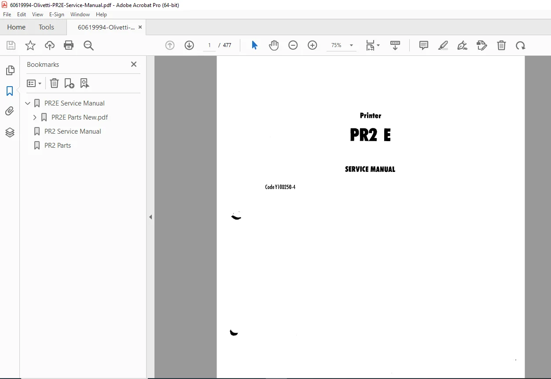
Task: Open the File menu
Action: coord(7,15)
